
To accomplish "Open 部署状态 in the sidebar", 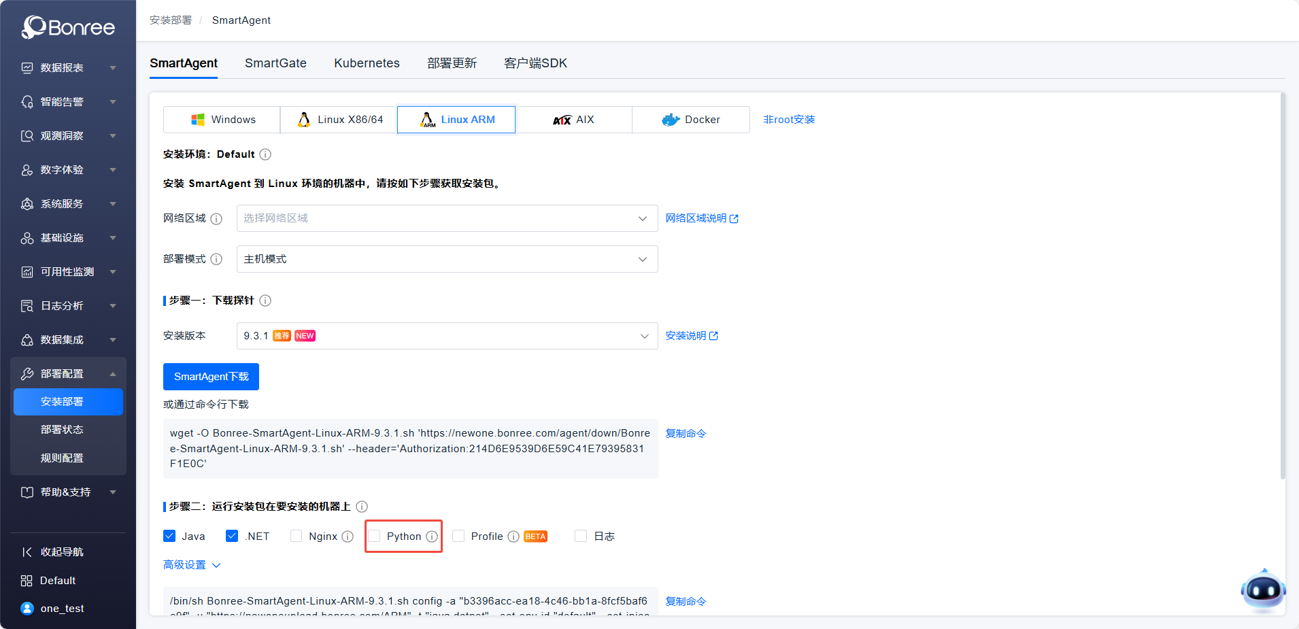I will point(62,430).
